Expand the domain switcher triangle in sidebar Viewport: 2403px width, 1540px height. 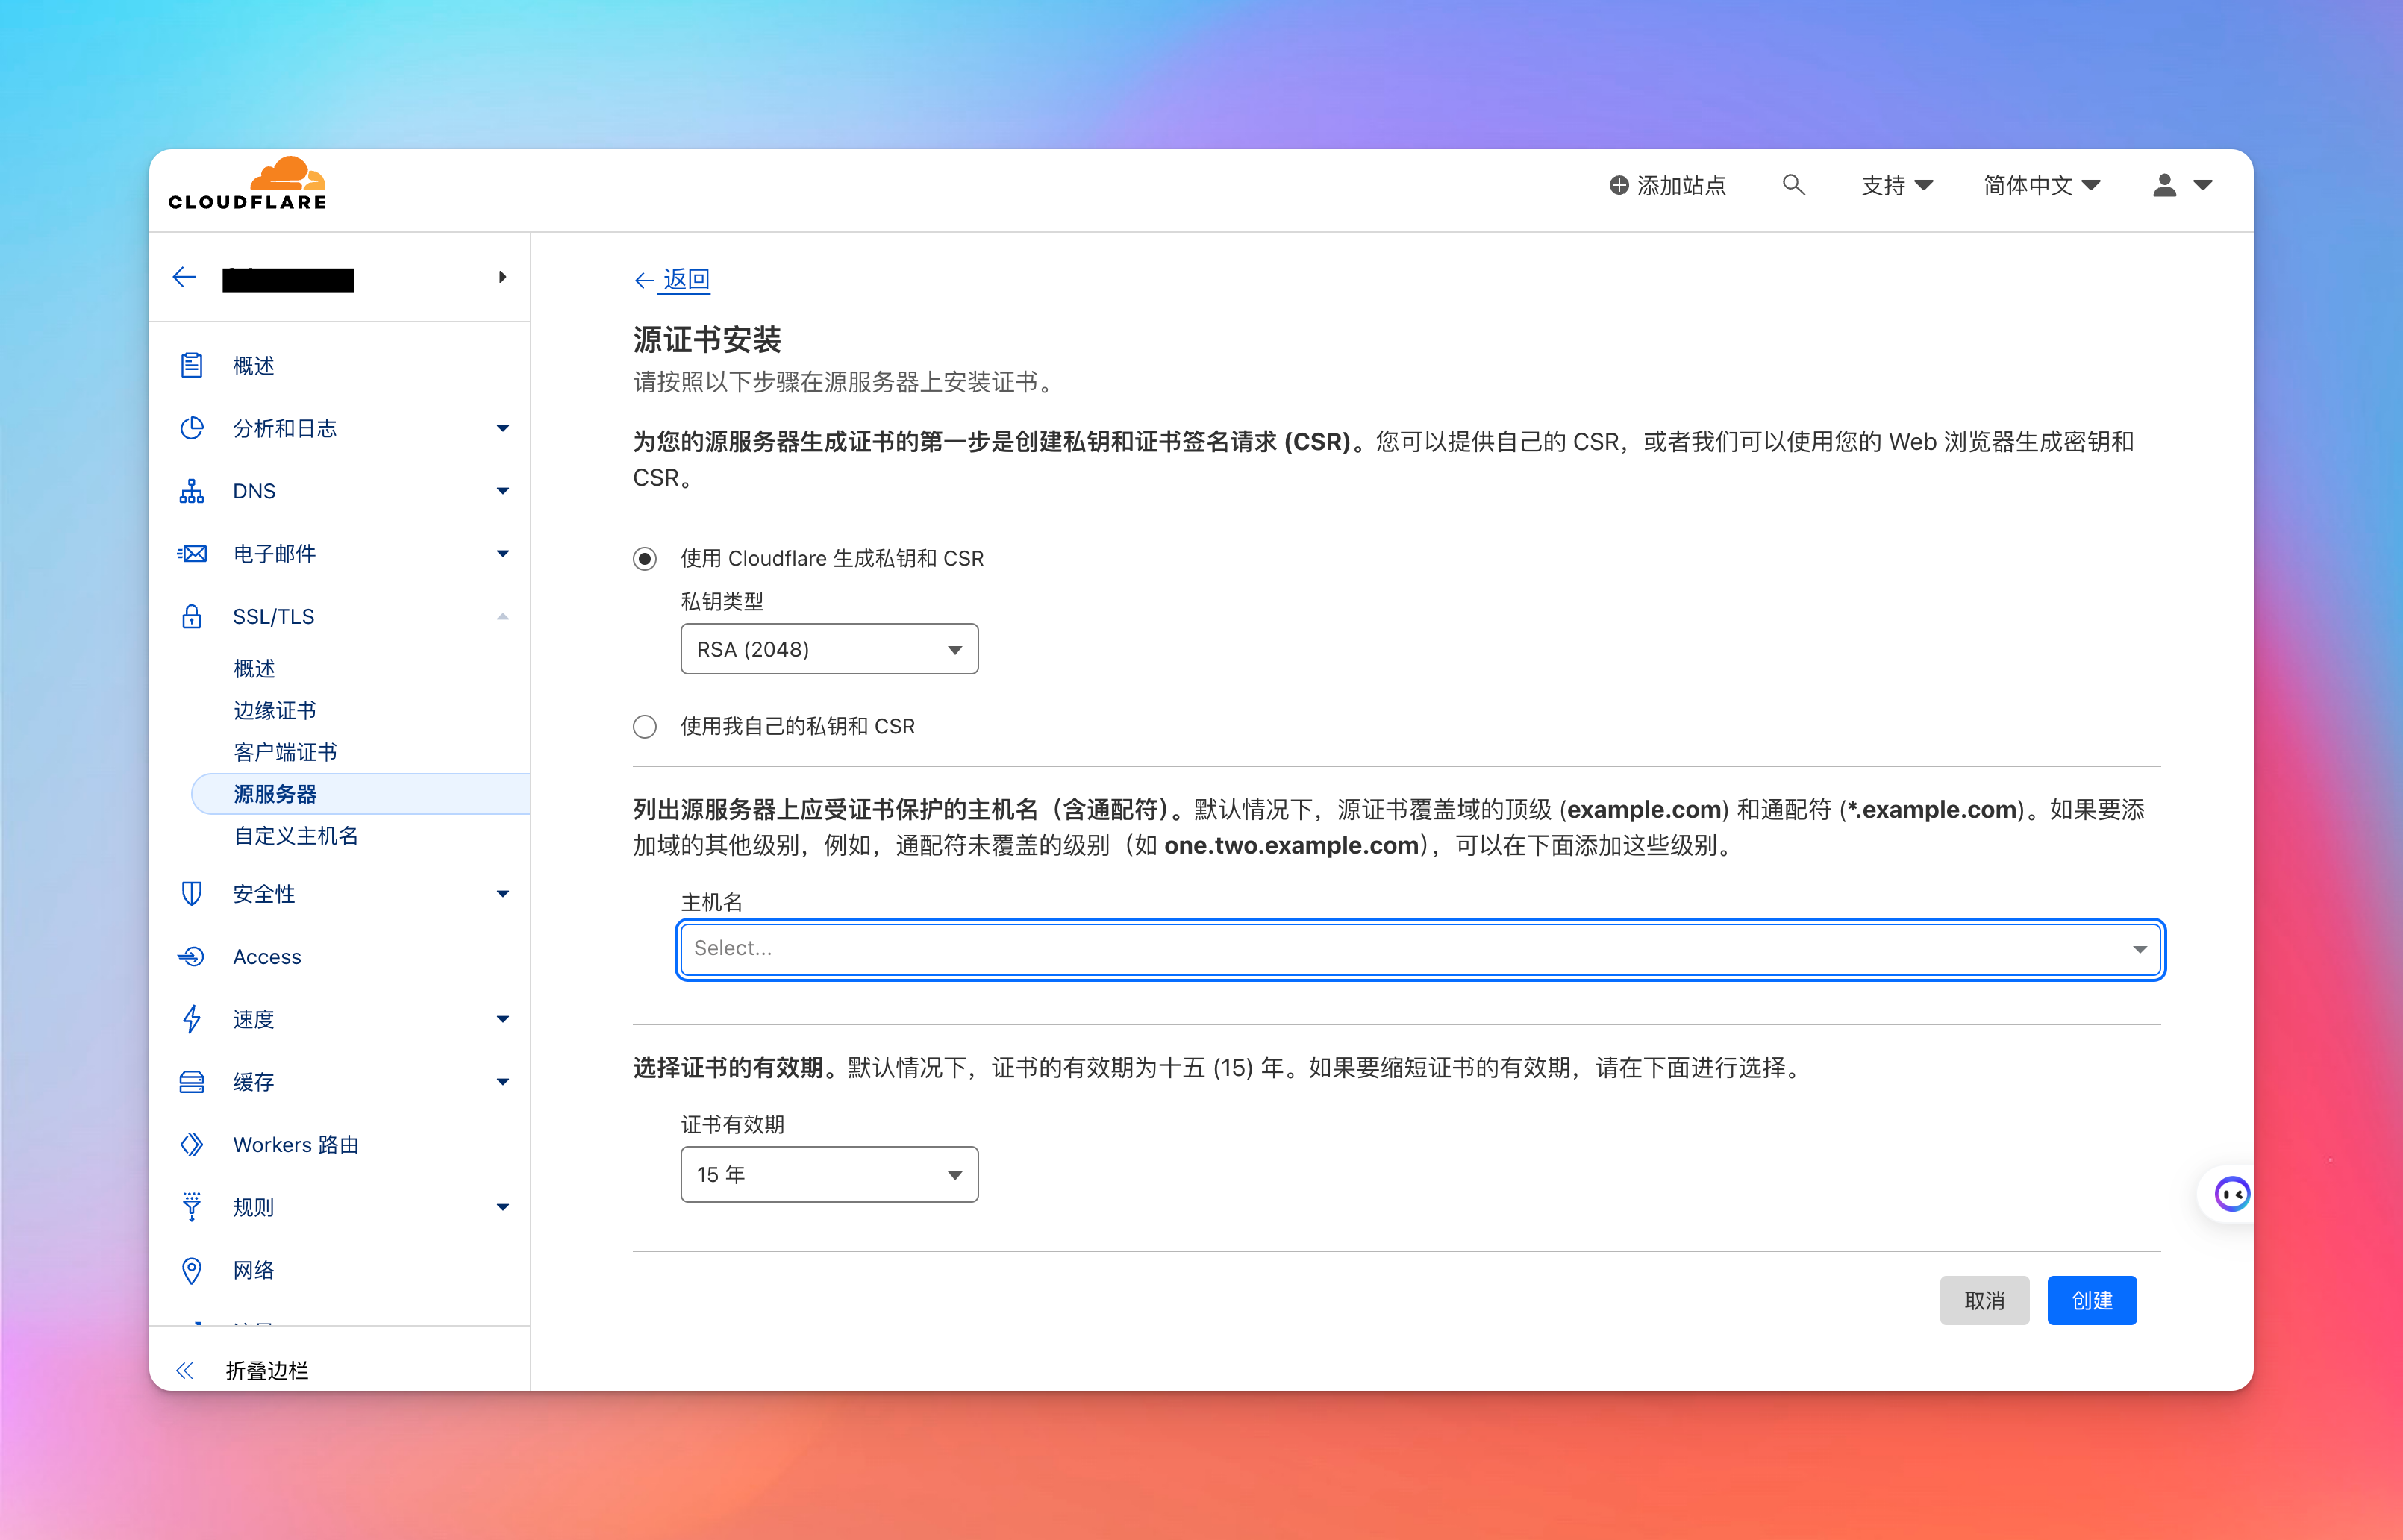click(x=502, y=277)
